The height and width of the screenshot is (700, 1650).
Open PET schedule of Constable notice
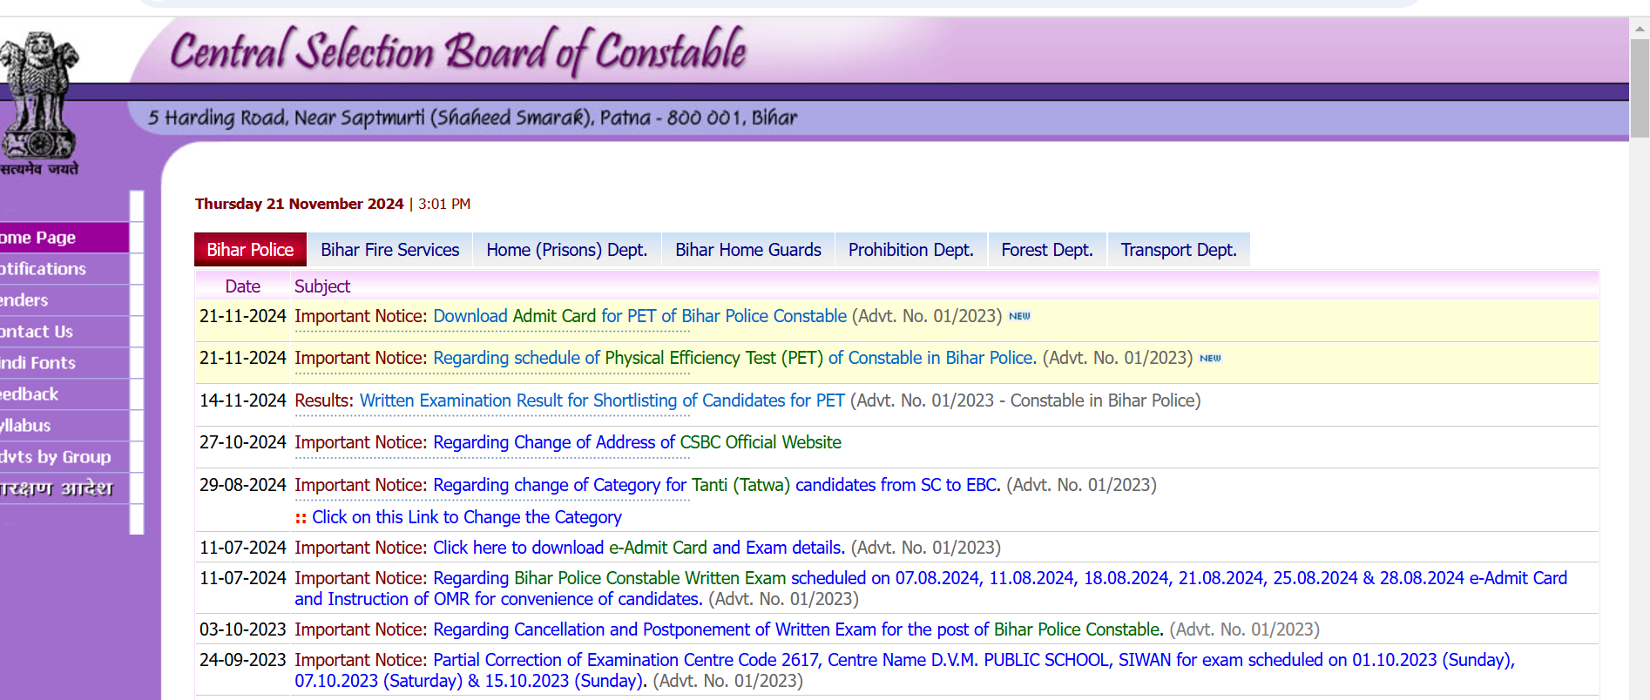734,358
